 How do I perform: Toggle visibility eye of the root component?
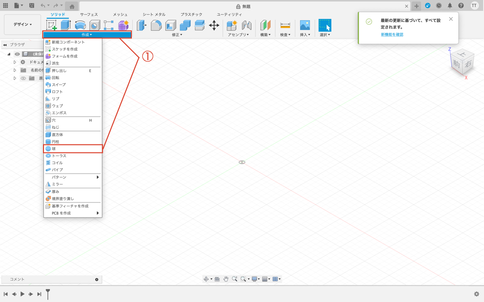click(17, 54)
